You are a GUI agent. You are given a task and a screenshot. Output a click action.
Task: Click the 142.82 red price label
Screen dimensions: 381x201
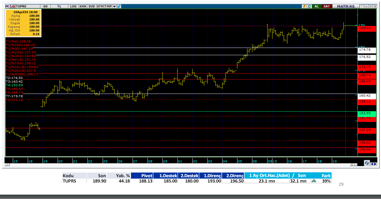pyautogui.click(x=367, y=143)
